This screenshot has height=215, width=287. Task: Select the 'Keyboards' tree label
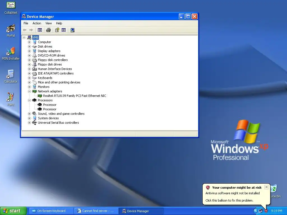pos(45,78)
